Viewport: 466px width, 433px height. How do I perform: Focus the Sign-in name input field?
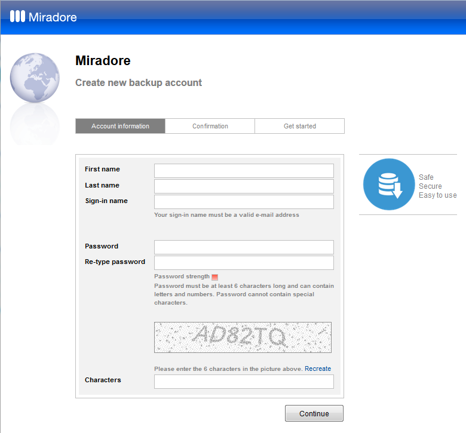tap(244, 202)
